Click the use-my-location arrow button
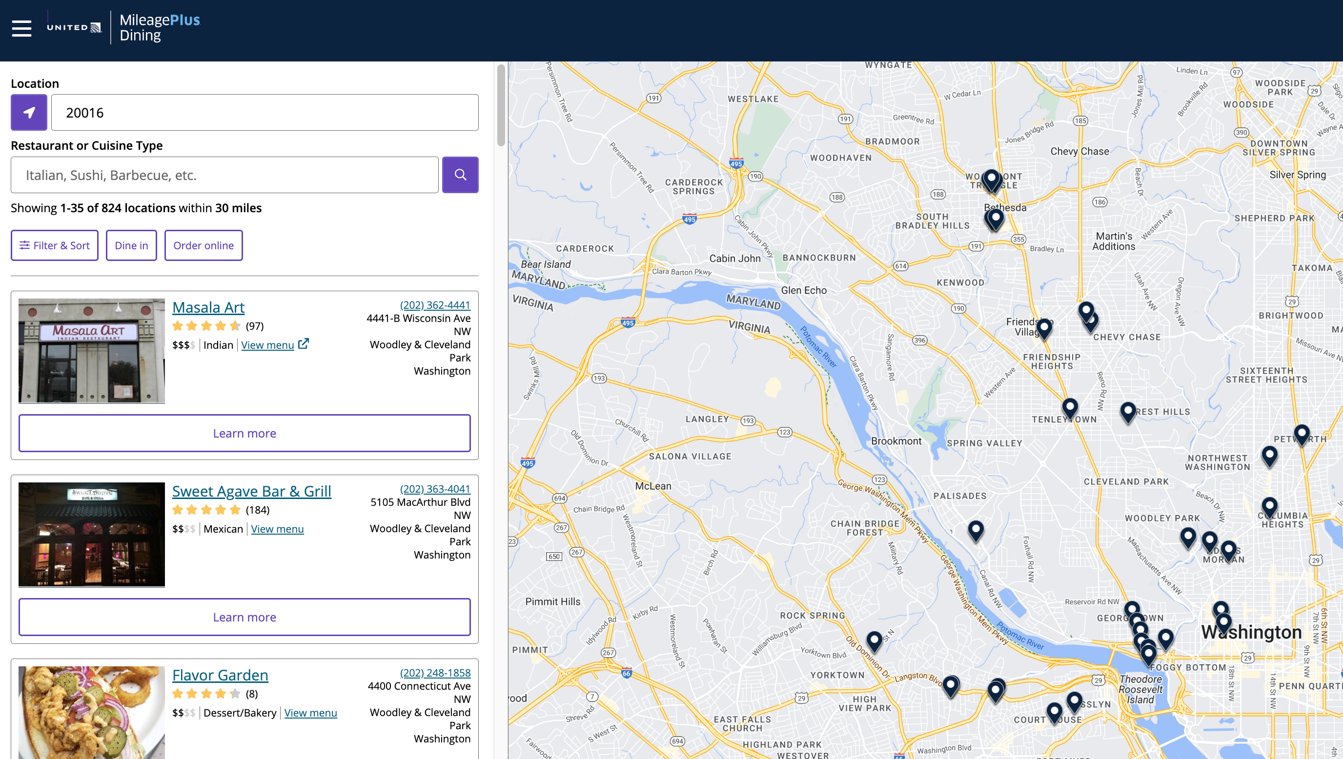Screen dimensions: 1343x759 tap(29, 112)
